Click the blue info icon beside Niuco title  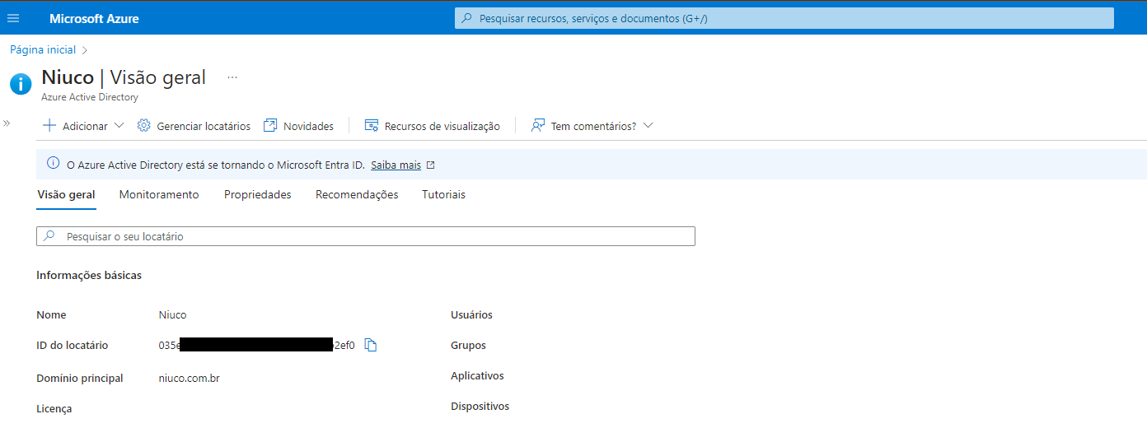tap(21, 84)
